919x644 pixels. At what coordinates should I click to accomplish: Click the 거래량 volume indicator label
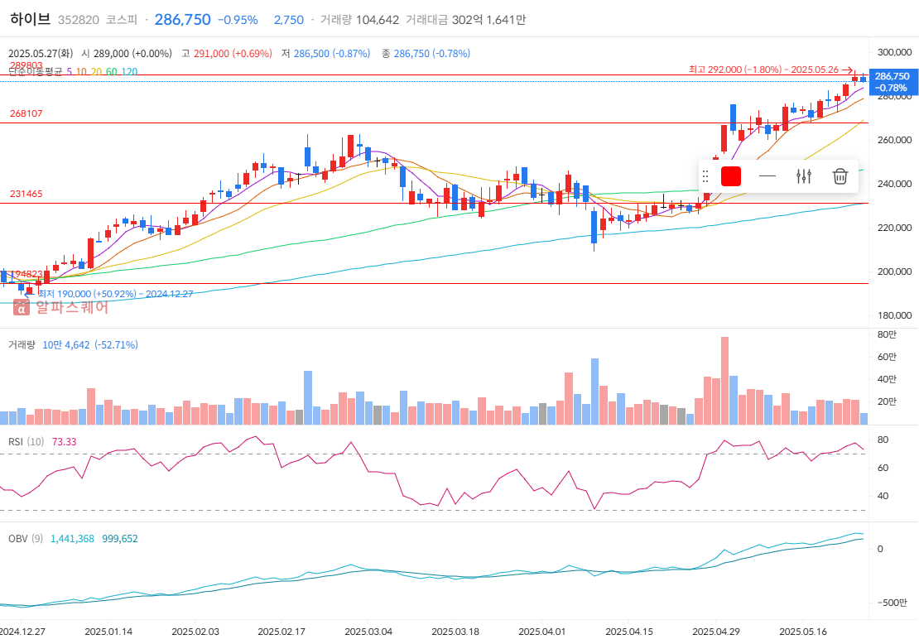(x=22, y=344)
